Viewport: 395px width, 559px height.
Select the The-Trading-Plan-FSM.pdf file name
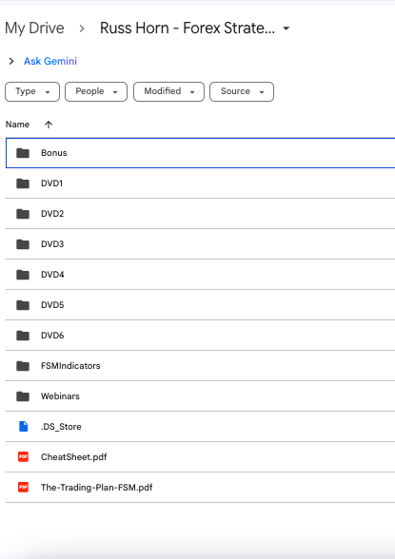point(97,488)
